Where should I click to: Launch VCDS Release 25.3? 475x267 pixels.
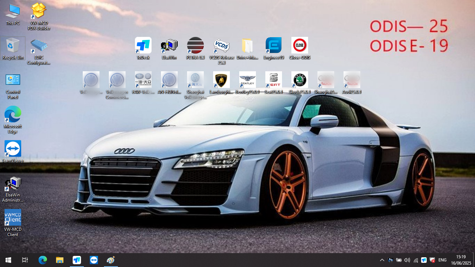[x=221, y=47]
